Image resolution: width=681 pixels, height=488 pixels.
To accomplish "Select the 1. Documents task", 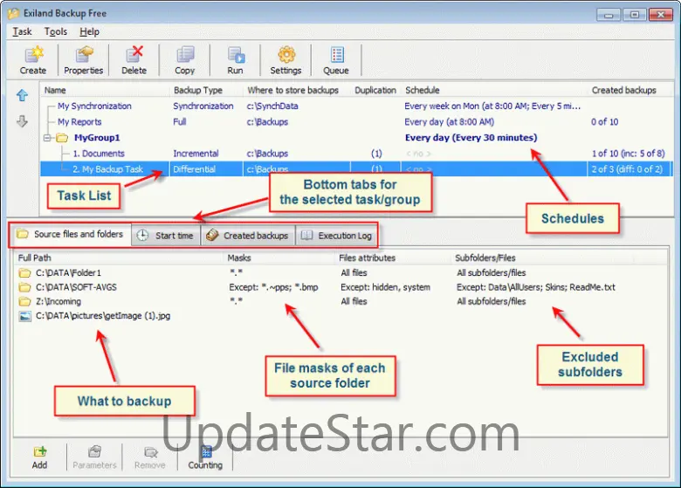I will [99, 154].
